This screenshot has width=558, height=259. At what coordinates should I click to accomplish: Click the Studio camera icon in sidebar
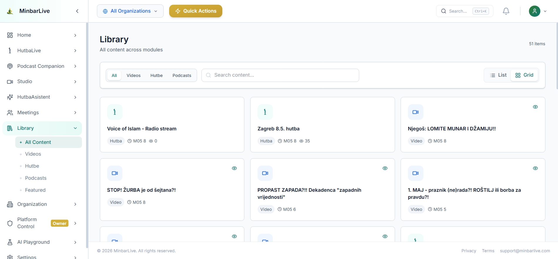click(x=10, y=82)
